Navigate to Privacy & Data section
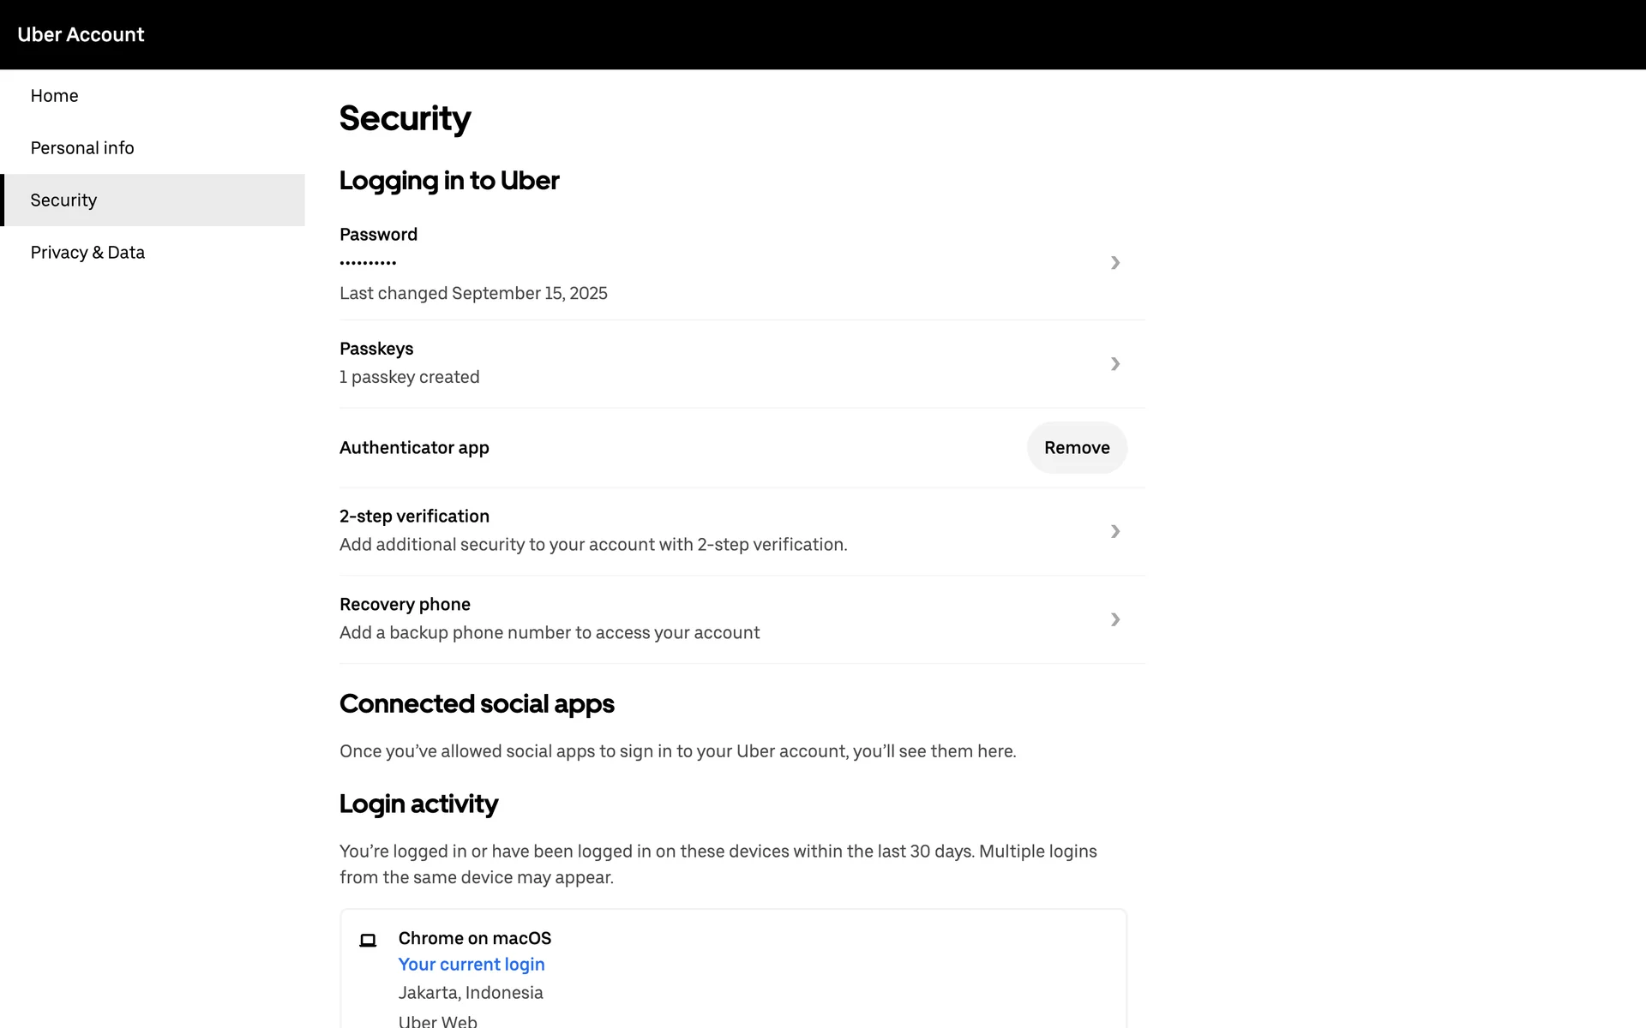Image resolution: width=1646 pixels, height=1028 pixels. pos(87,253)
